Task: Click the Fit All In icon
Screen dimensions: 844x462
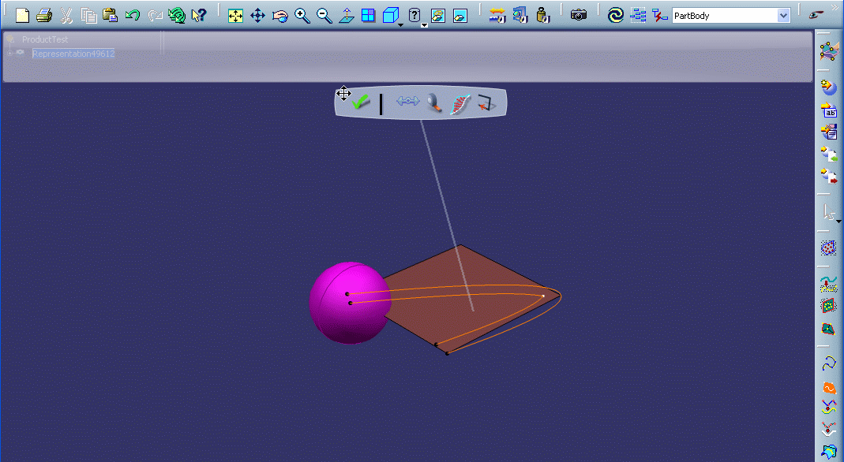Action: [235, 15]
